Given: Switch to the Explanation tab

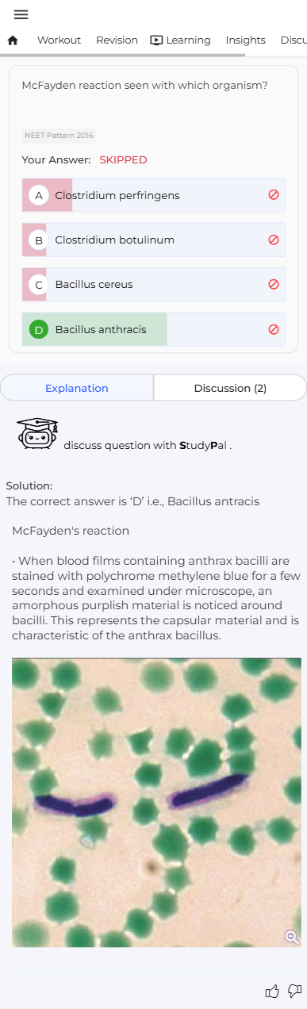Looking at the screenshot, I should coord(77,388).
